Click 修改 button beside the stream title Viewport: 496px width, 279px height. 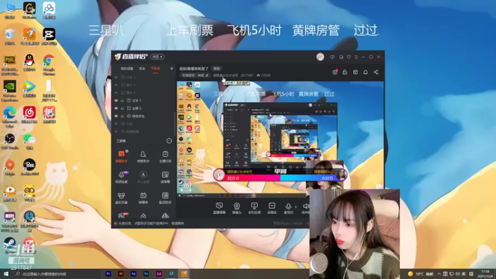[216, 69]
